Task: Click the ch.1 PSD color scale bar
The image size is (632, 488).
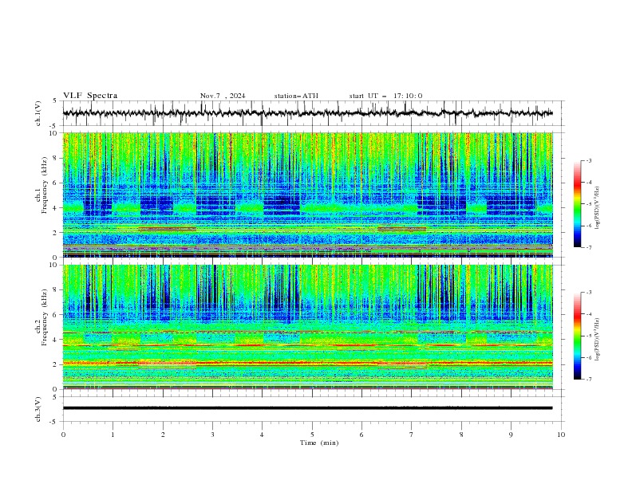Action: pos(578,203)
